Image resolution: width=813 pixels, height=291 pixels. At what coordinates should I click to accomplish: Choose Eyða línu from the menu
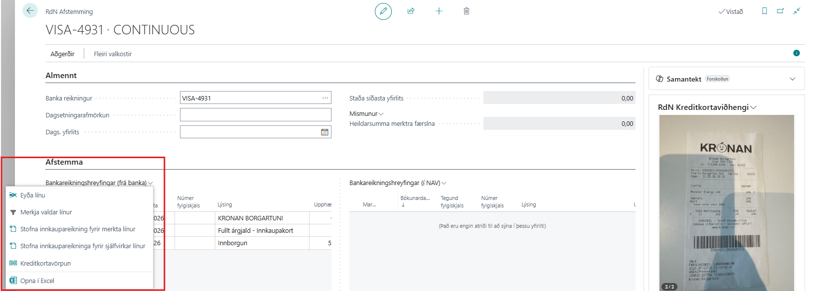point(79,195)
